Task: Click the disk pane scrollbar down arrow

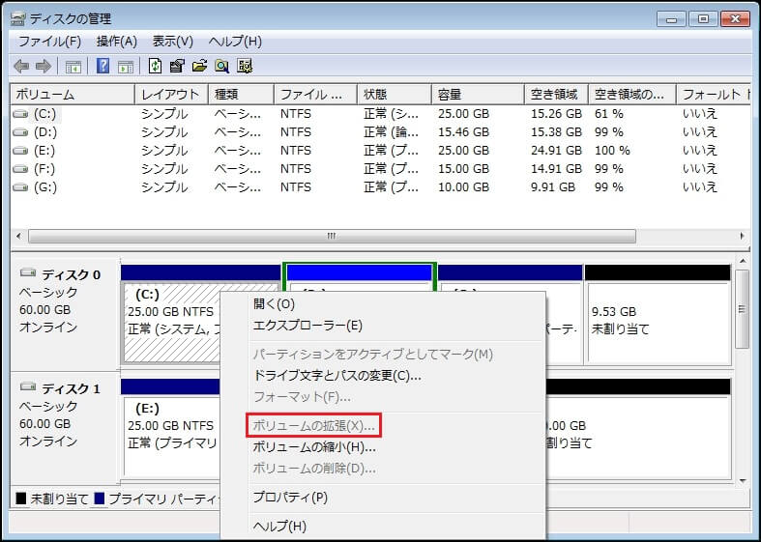Action: (743, 481)
